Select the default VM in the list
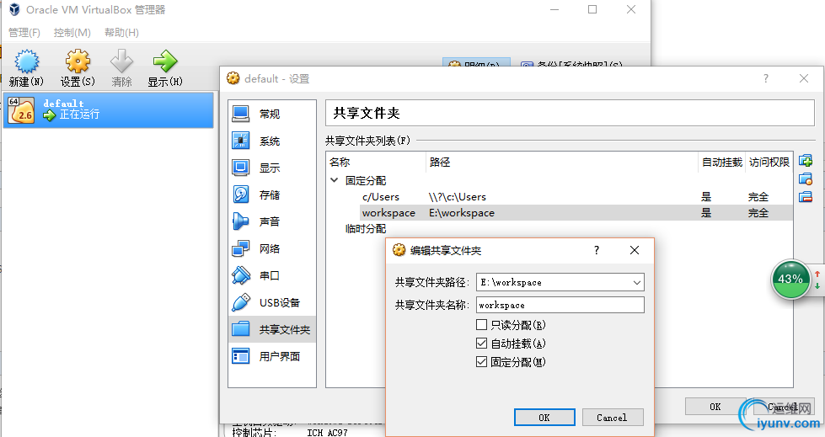 (x=109, y=110)
